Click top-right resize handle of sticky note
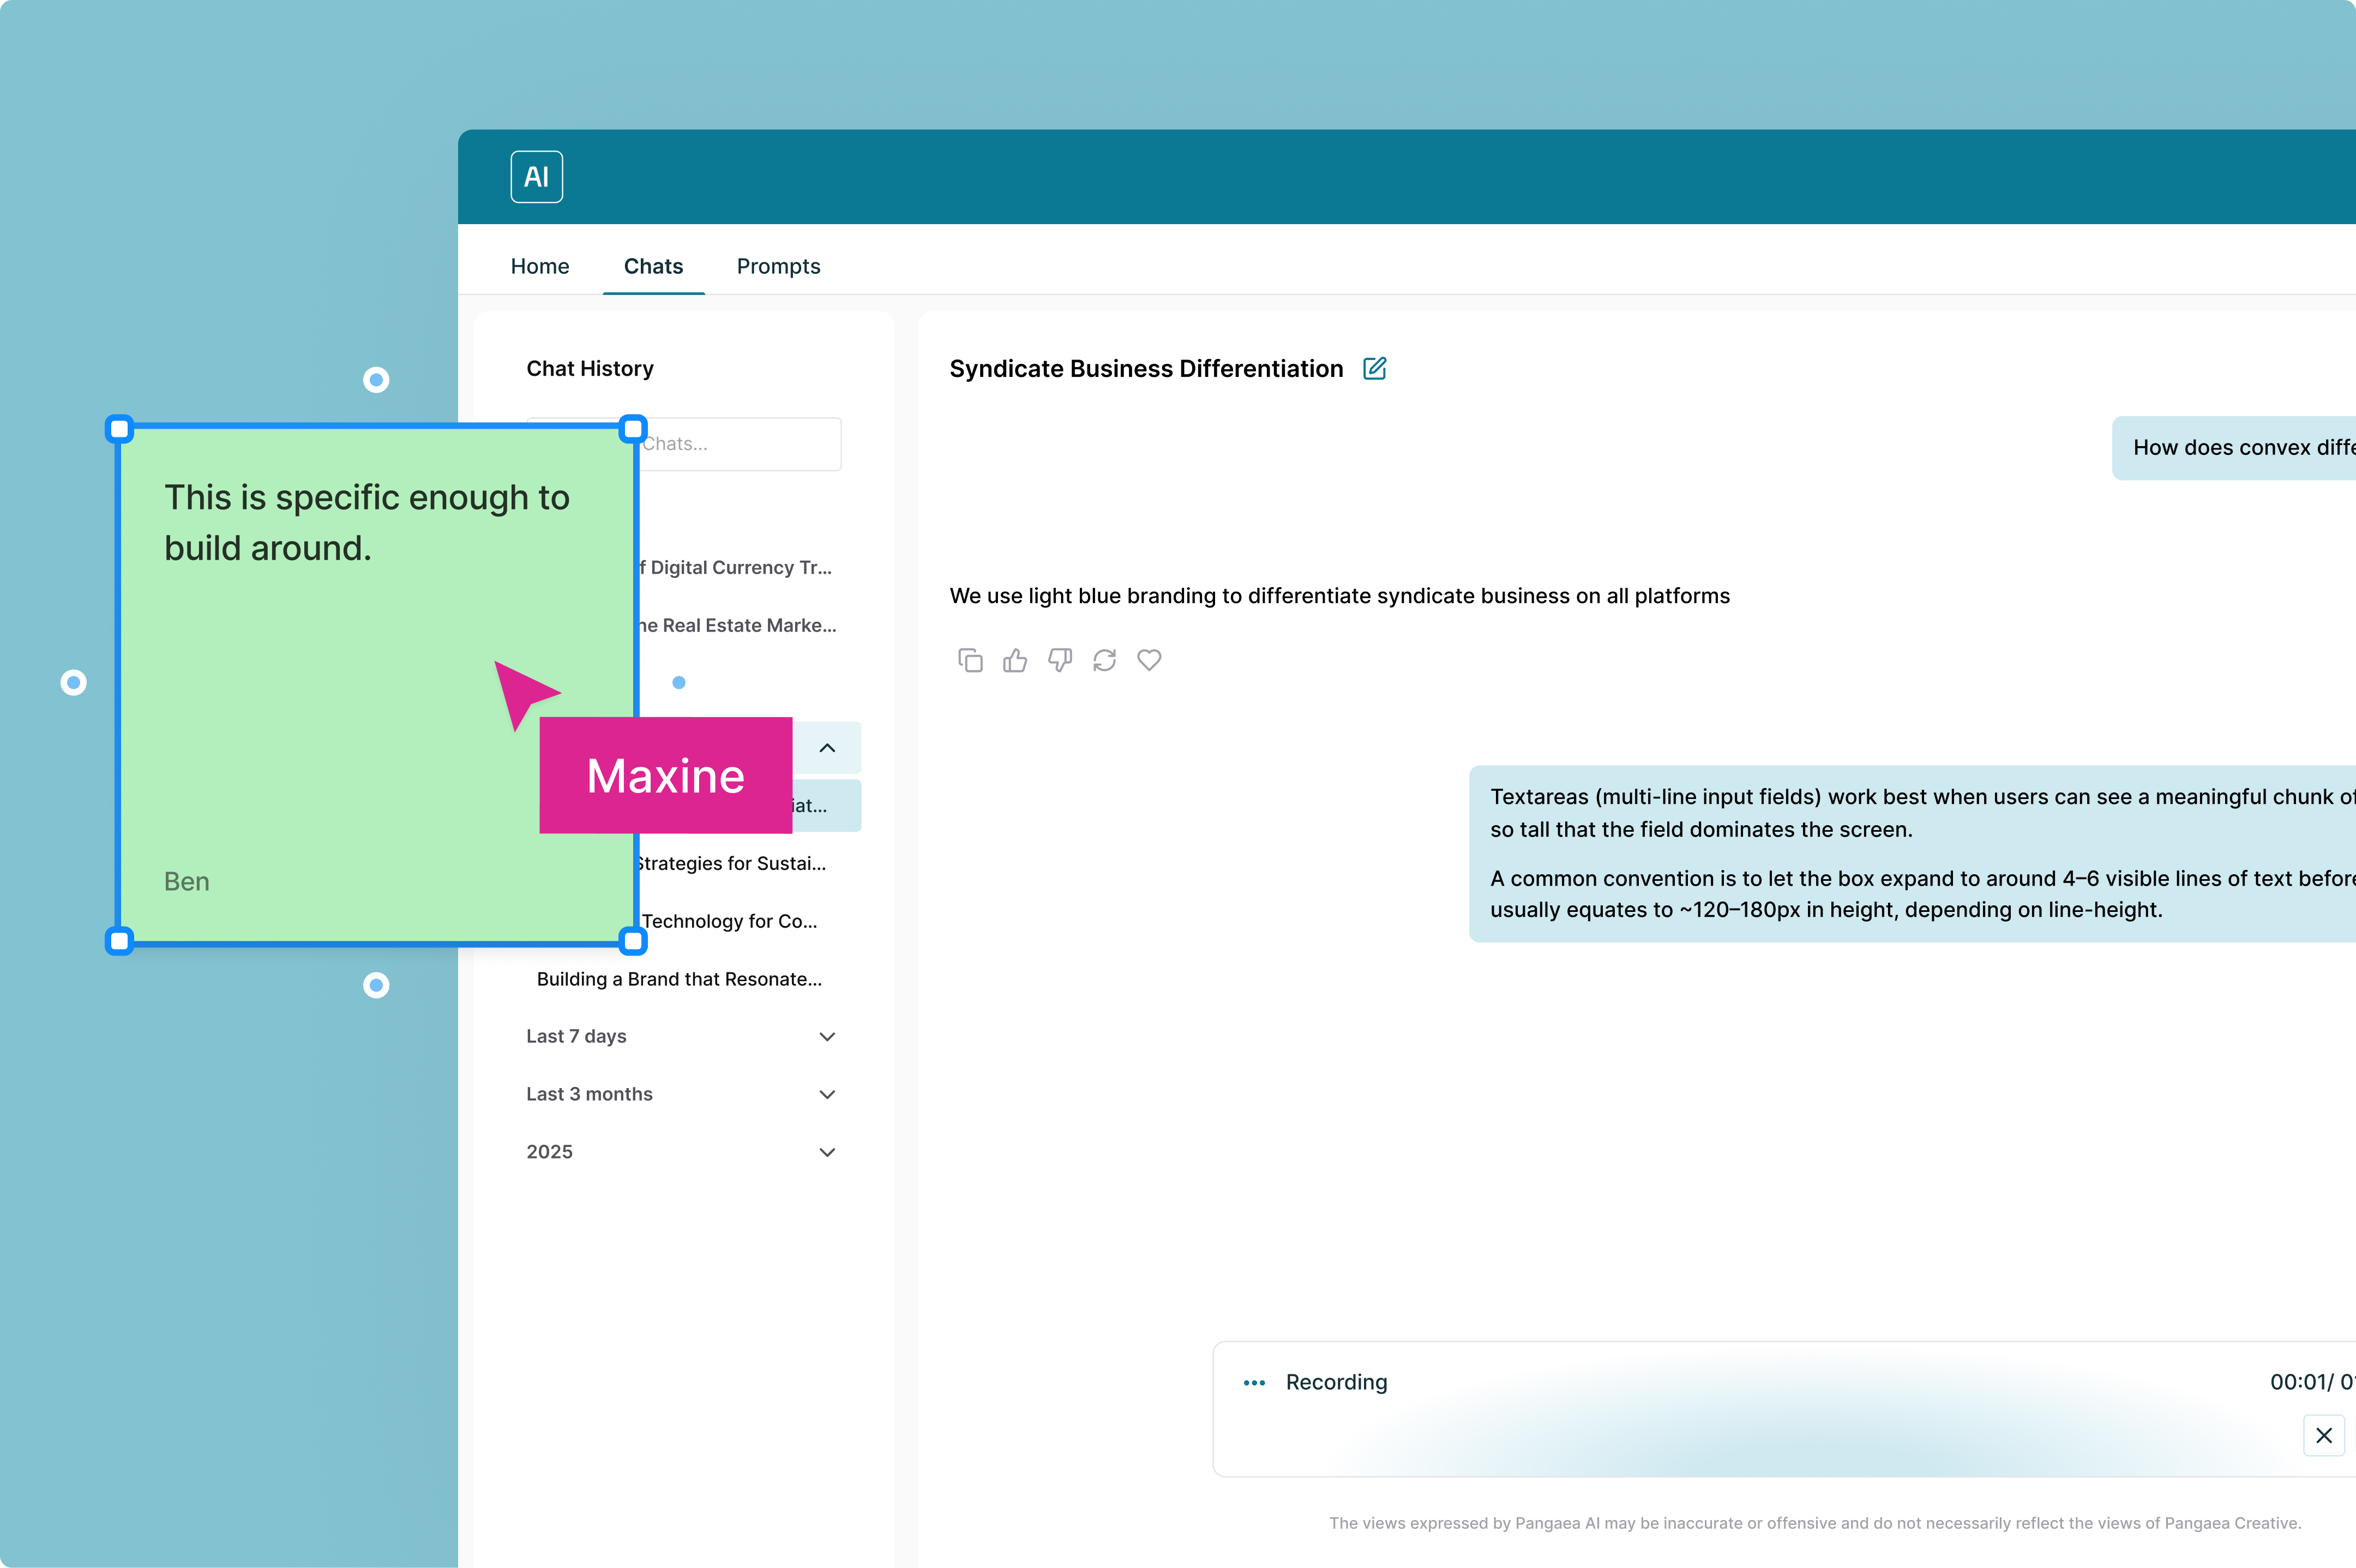The image size is (2356, 1568). (x=632, y=429)
